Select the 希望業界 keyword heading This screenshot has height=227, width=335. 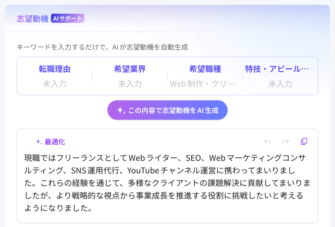(130, 69)
